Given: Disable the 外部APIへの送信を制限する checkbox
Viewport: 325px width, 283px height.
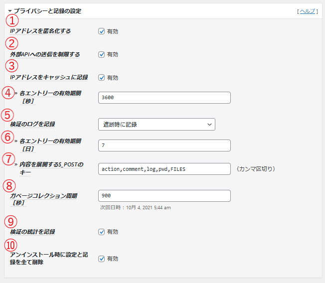Looking at the screenshot, I should point(102,54).
